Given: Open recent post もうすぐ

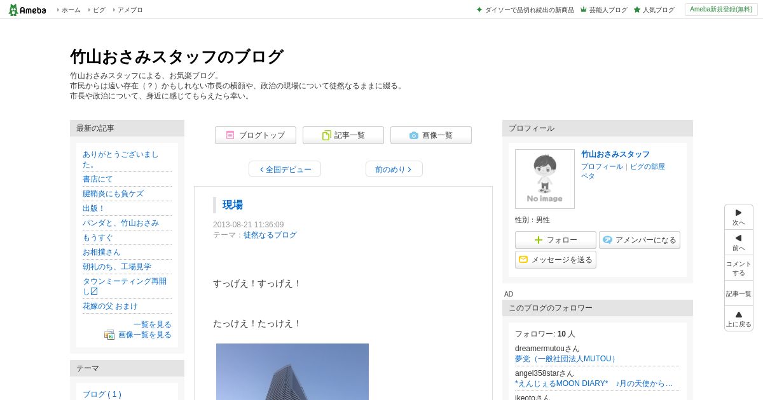Looking at the screenshot, I should click(x=98, y=237).
